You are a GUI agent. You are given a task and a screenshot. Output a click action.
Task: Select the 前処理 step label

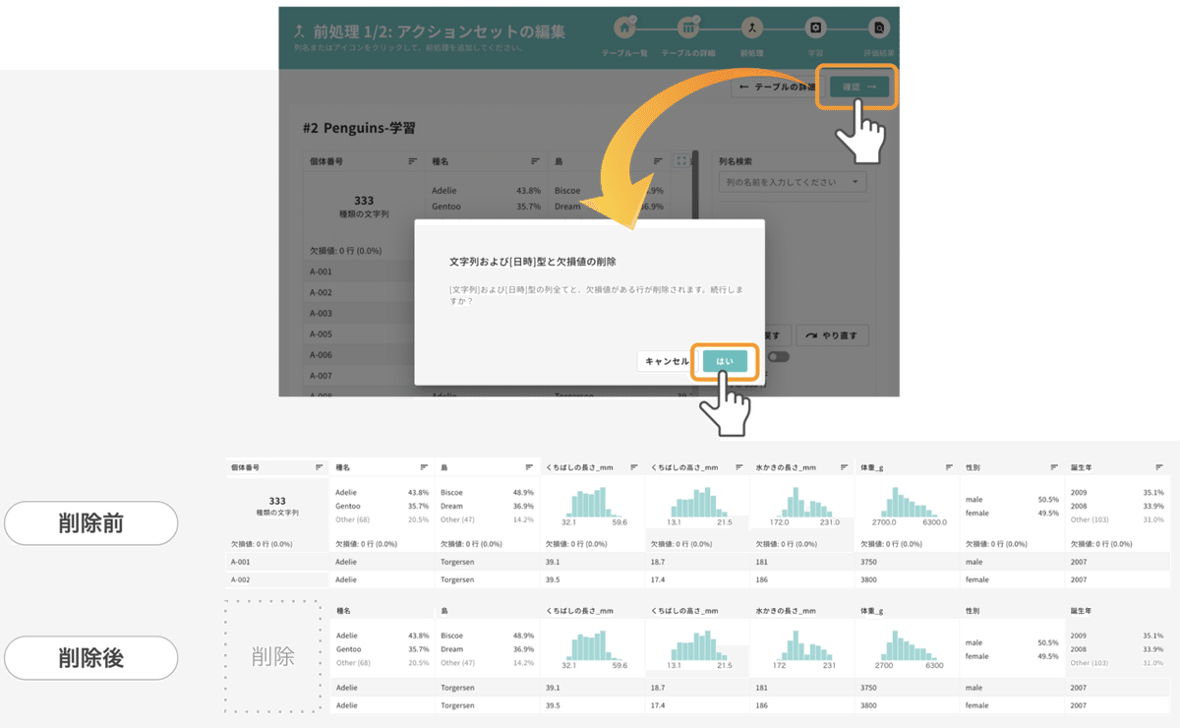click(751, 53)
